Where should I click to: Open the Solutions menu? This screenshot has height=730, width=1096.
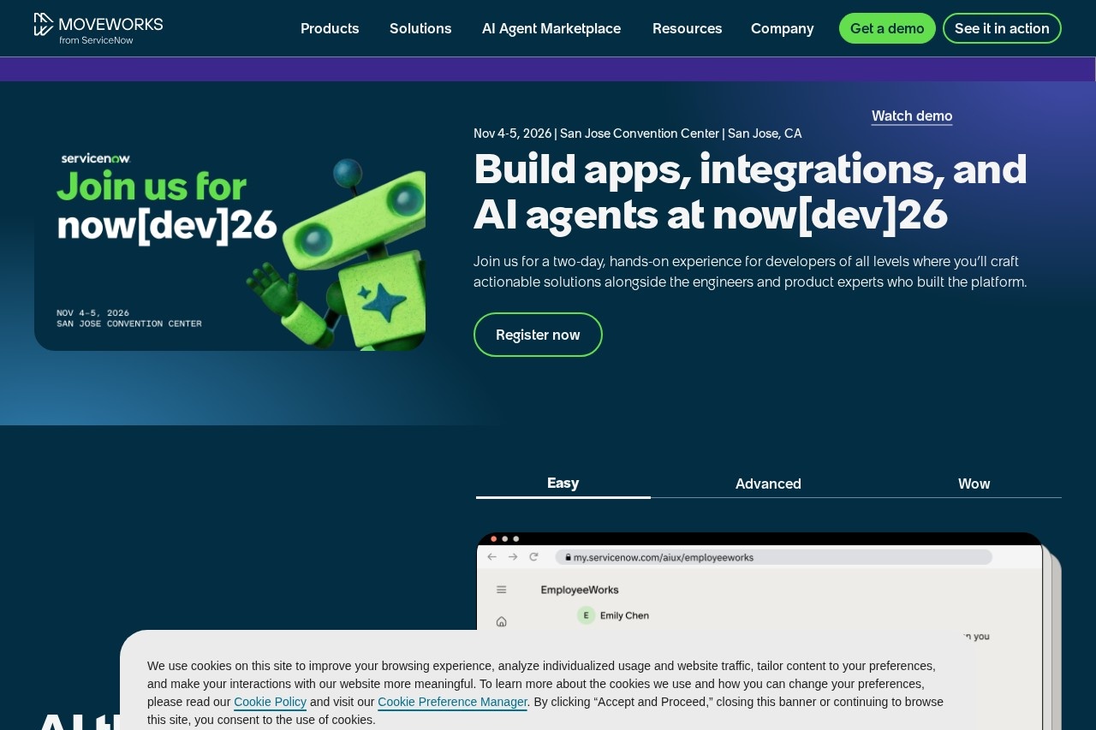420,28
